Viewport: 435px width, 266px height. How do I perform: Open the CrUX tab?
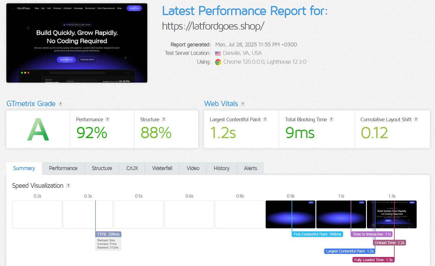[132, 168]
